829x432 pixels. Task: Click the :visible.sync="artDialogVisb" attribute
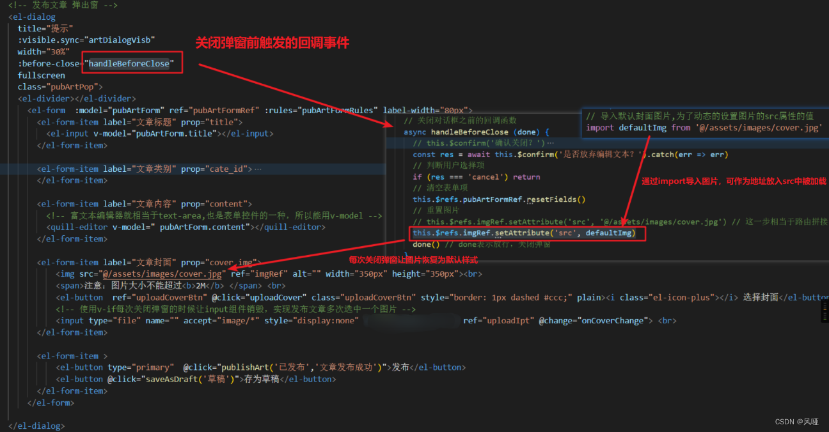86,40
